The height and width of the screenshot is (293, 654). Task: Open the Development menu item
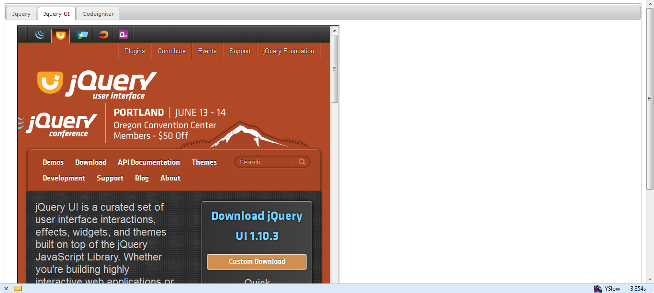(64, 178)
